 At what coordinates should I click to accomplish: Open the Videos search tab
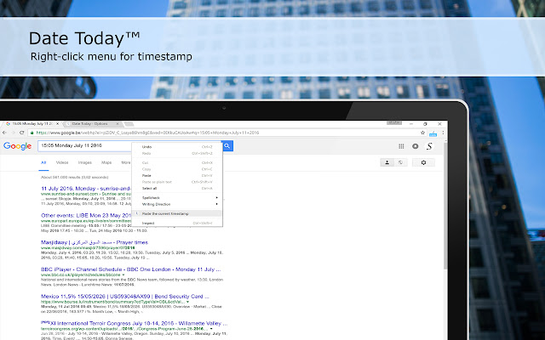[x=62, y=161]
